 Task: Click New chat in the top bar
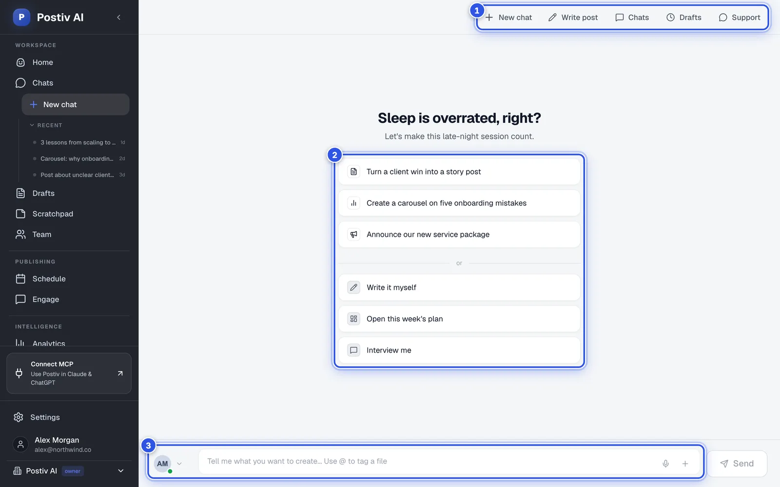click(x=509, y=18)
